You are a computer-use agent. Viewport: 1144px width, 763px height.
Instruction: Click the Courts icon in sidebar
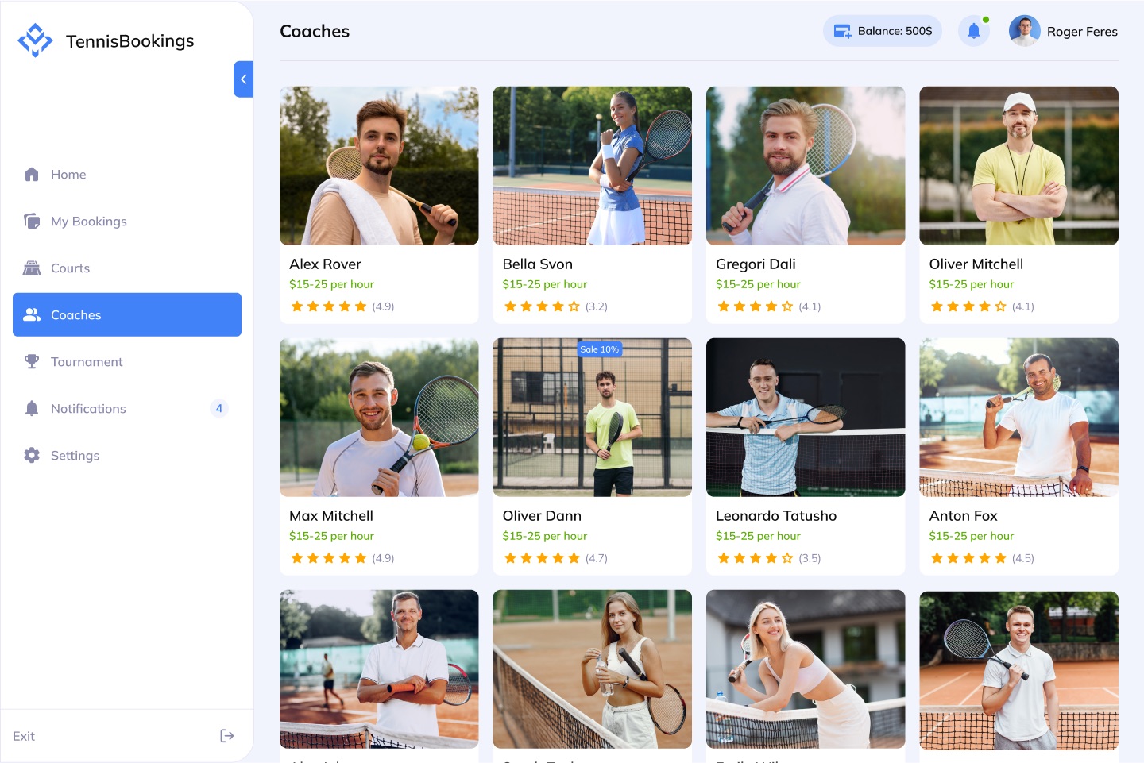[32, 268]
